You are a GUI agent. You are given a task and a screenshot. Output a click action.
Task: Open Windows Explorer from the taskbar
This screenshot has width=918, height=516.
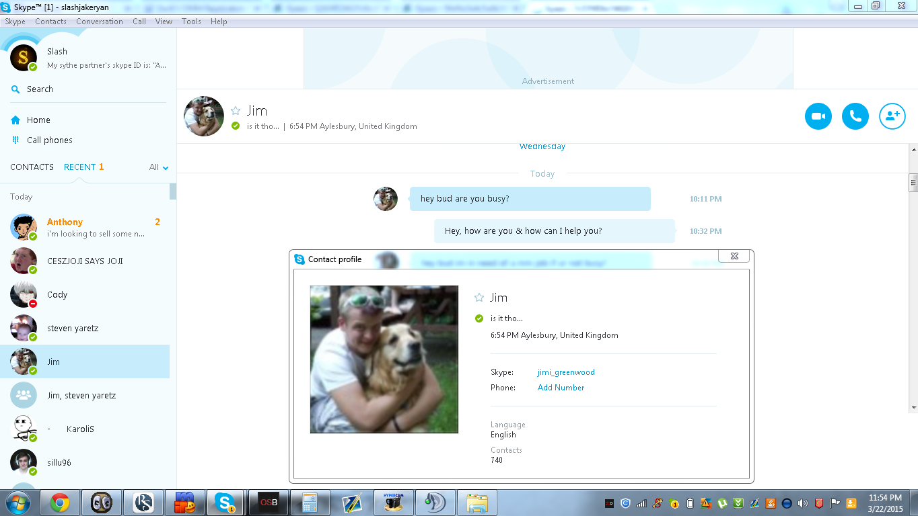click(x=477, y=503)
